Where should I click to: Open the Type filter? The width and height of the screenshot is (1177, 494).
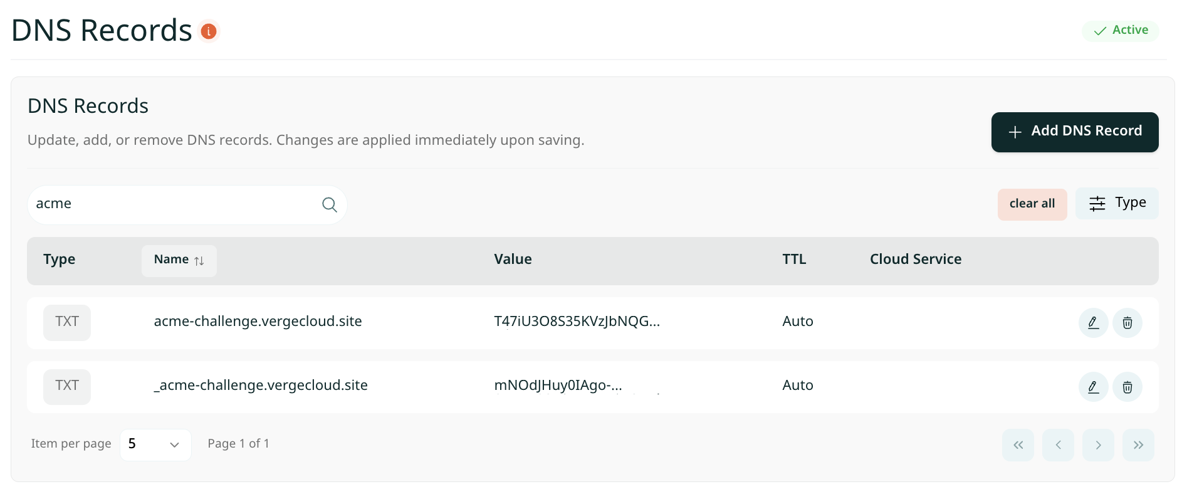click(1117, 203)
